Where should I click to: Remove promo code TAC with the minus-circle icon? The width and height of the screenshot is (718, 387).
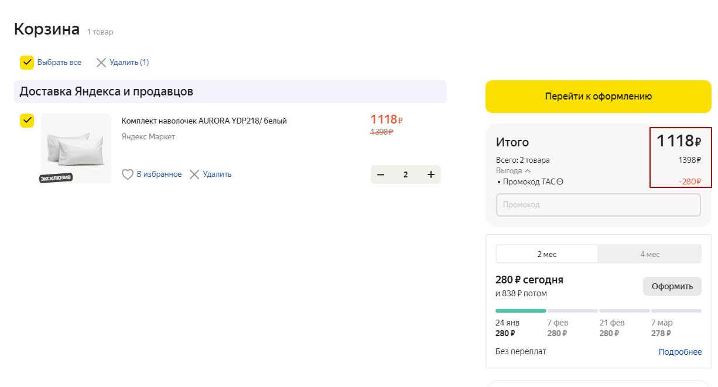[x=560, y=182]
